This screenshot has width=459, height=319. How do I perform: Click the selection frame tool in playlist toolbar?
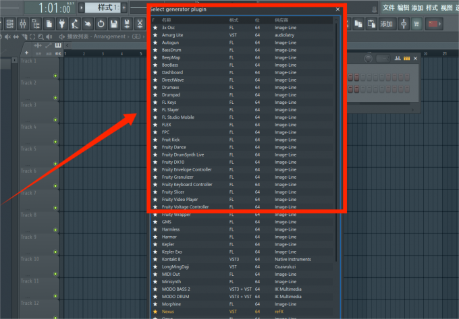[x=32, y=36]
